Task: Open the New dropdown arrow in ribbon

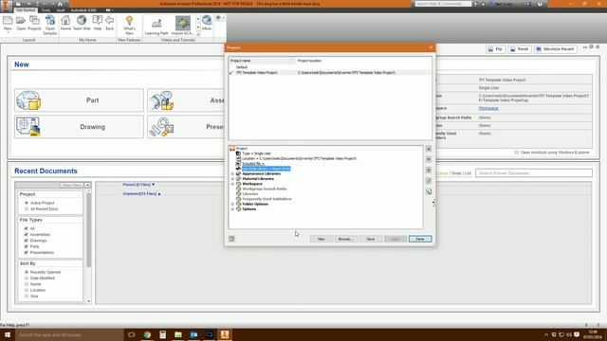Action: (8, 33)
